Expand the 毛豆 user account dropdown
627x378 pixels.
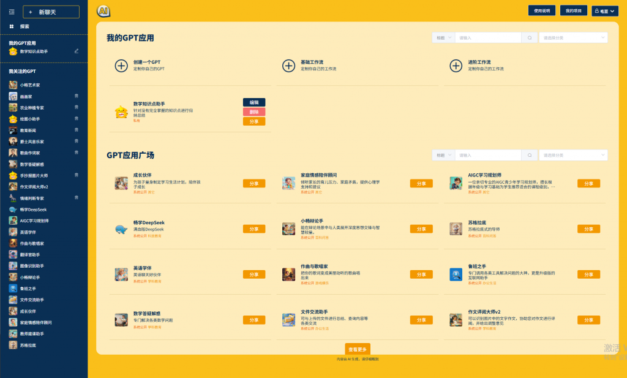(604, 11)
